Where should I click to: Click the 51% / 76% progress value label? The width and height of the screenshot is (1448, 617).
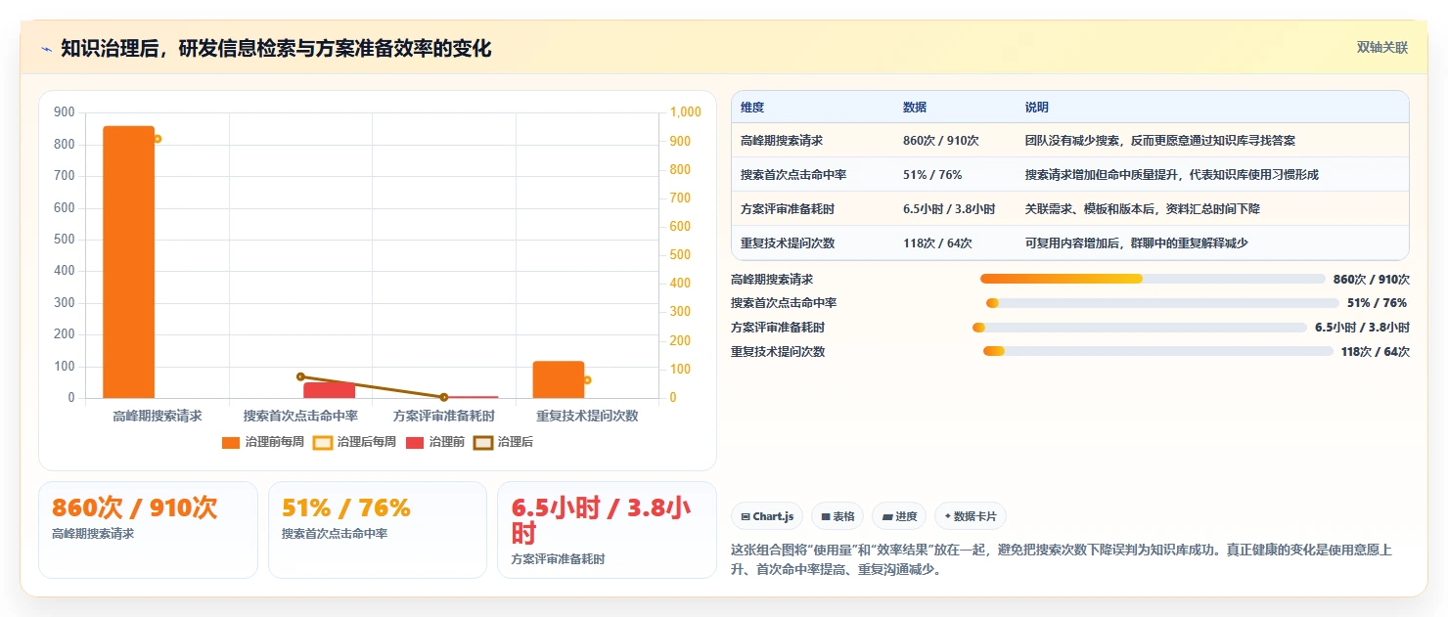(1378, 303)
